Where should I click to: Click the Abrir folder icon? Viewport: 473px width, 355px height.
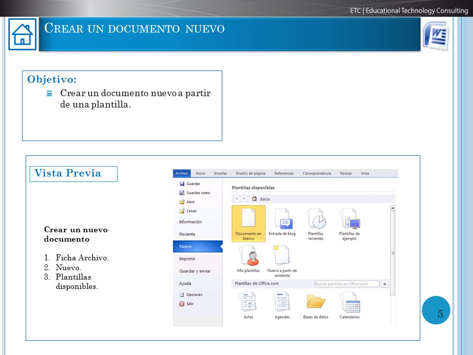(182, 202)
